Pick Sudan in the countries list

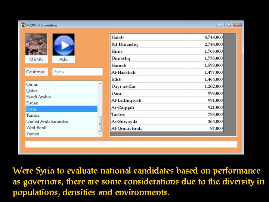point(32,103)
